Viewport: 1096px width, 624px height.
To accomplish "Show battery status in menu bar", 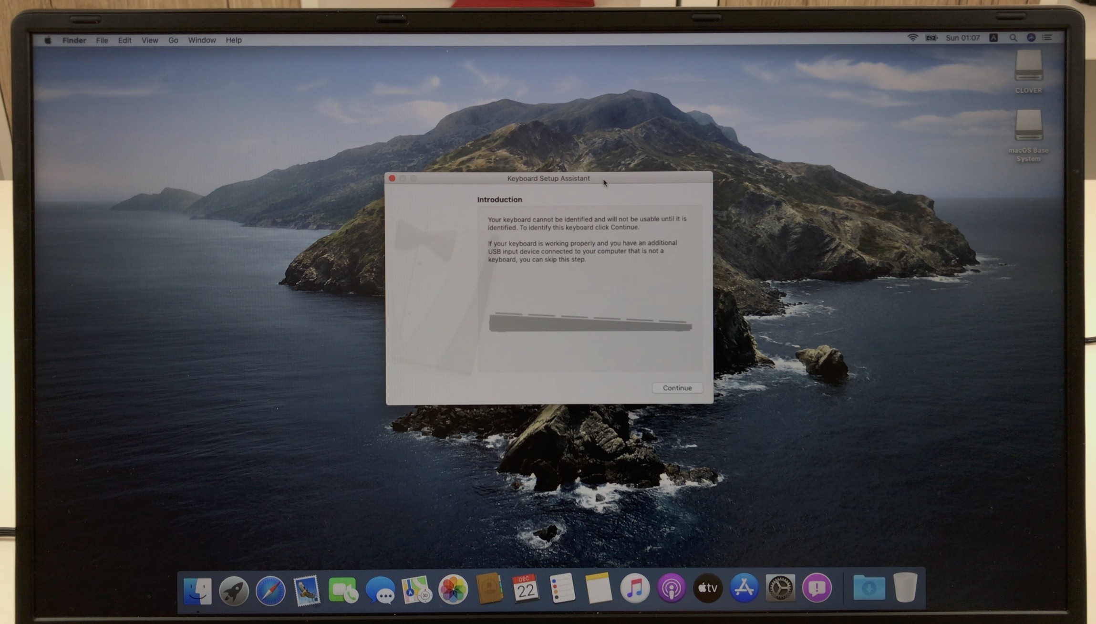I will coord(931,38).
